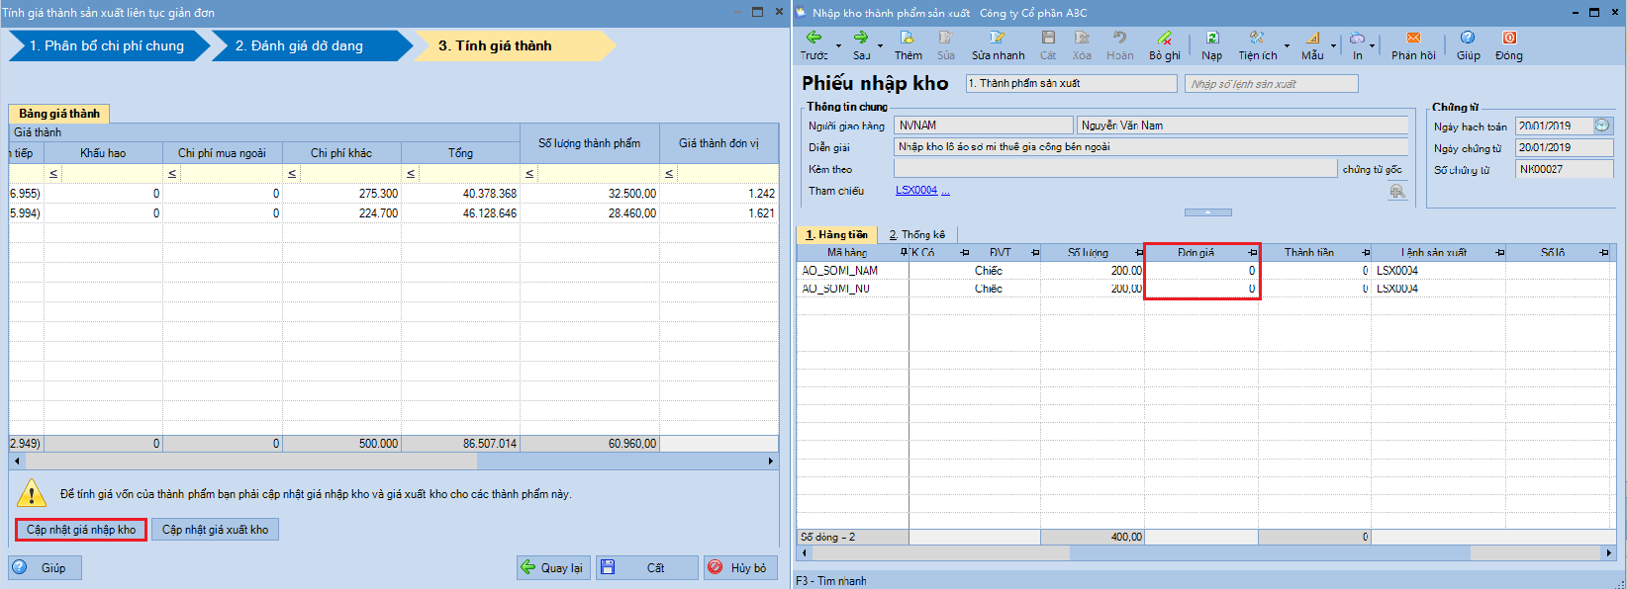The image size is (1627, 589).
Task: Go to step 2 Đánh giá dở dang
Action: point(299,45)
